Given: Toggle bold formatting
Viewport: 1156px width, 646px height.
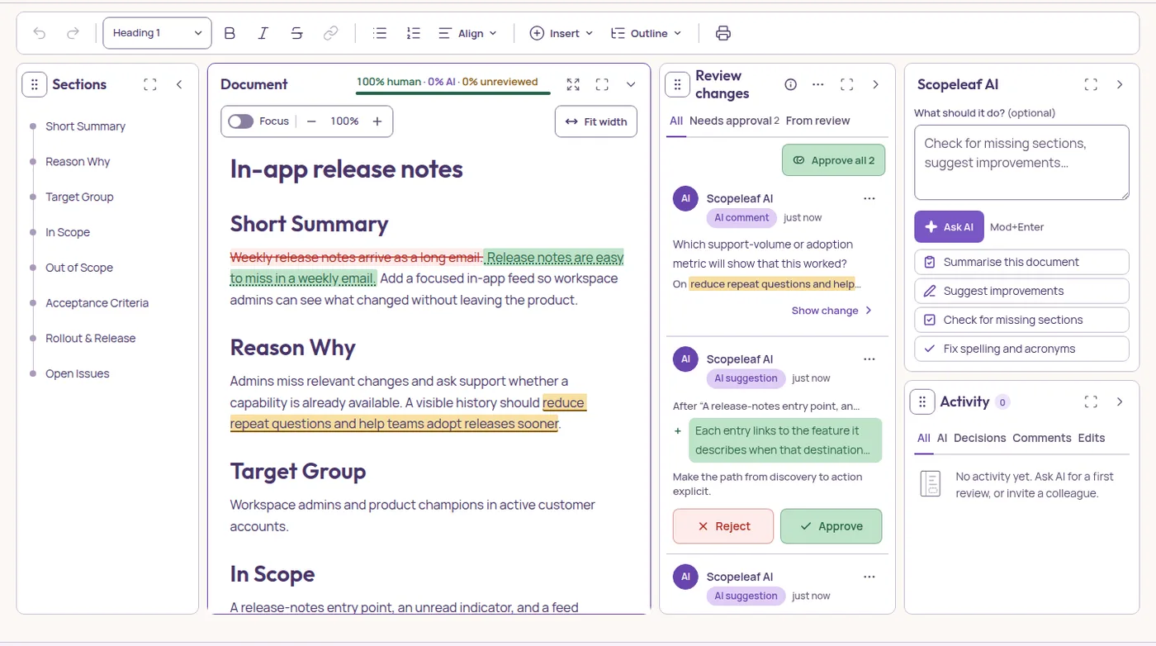Looking at the screenshot, I should click(x=230, y=33).
